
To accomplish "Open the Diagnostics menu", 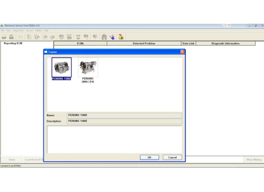I will tap(18, 30).
